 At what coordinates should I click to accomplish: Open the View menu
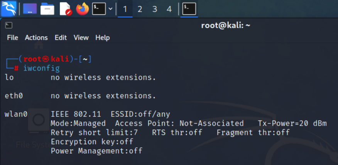tap(81, 38)
